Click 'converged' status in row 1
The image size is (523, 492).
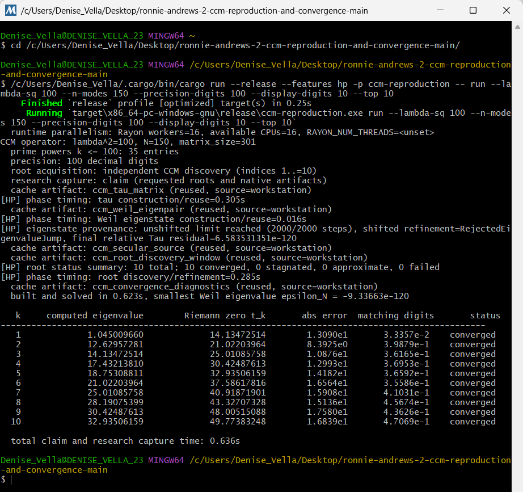(x=473, y=334)
